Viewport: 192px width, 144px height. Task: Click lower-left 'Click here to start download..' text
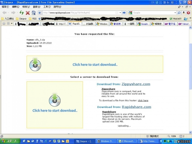(55, 110)
